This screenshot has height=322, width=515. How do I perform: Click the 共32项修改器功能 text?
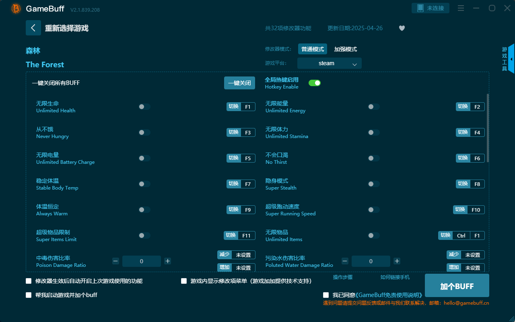click(x=288, y=28)
